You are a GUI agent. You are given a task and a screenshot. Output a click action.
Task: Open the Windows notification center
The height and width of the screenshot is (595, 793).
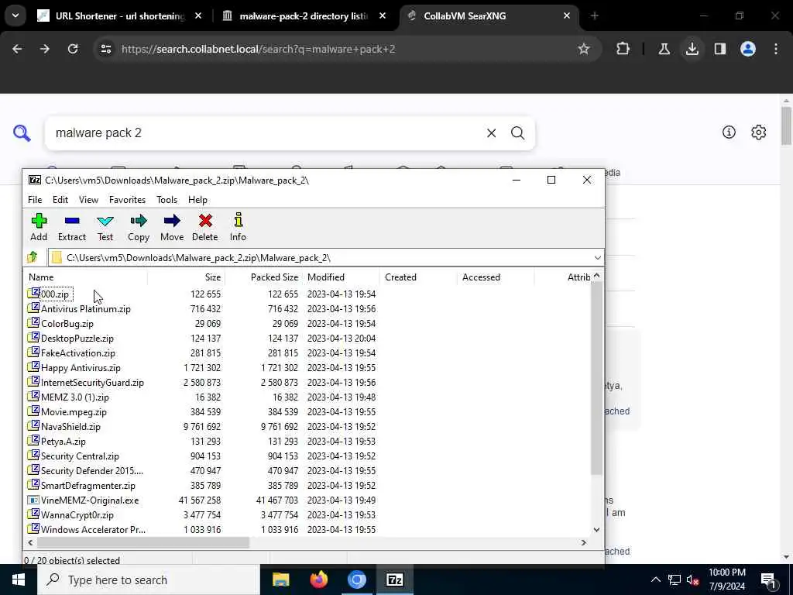[x=769, y=580]
